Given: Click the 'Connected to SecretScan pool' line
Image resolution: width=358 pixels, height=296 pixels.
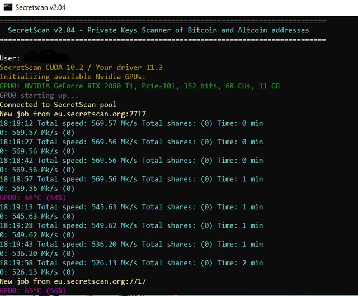Looking at the screenshot, I should click(58, 105).
